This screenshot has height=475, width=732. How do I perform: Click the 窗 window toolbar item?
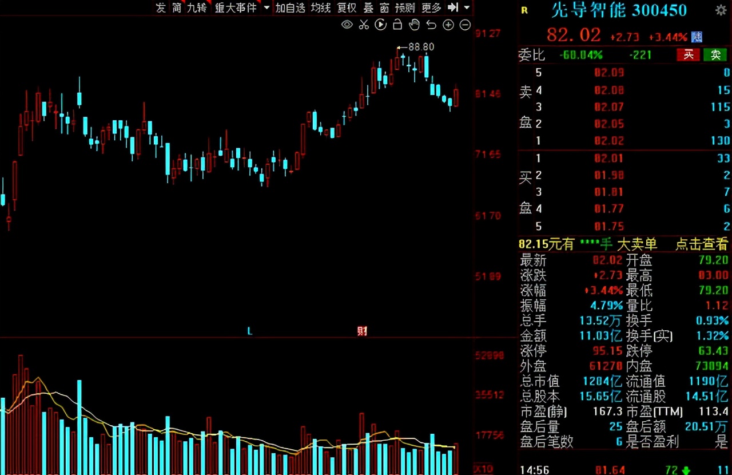[x=384, y=7]
